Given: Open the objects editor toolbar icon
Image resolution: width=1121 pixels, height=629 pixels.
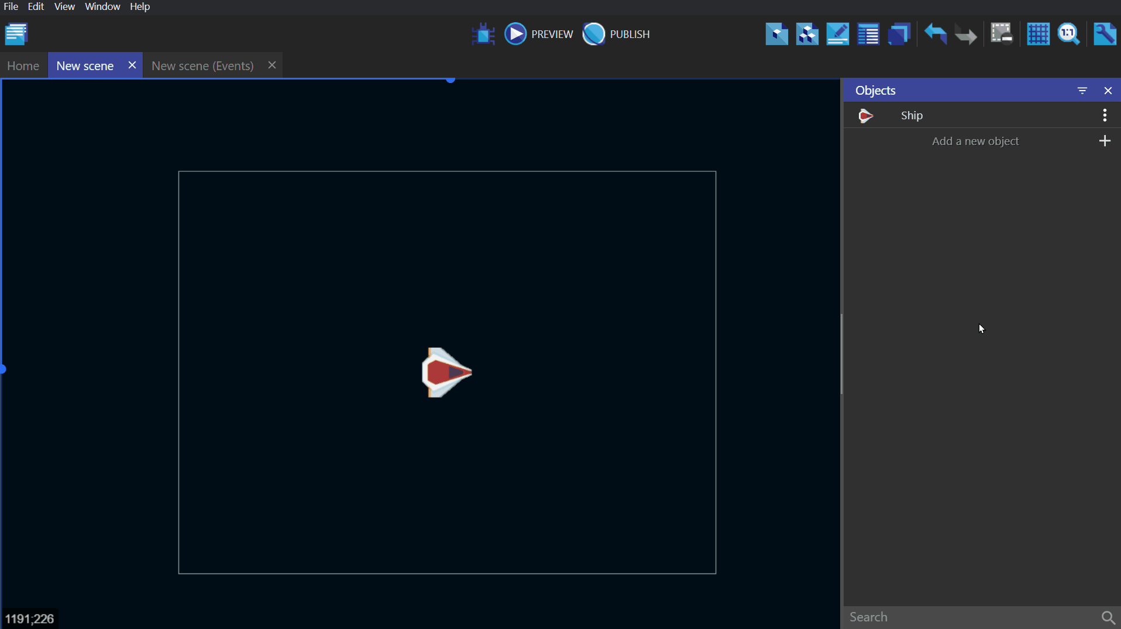Looking at the screenshot, I should click(776, 34).
